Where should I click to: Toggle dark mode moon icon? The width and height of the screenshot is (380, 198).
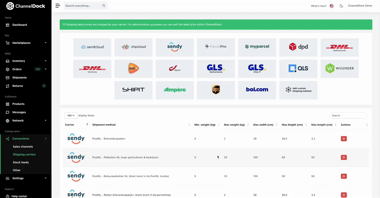tap(341, 6)
